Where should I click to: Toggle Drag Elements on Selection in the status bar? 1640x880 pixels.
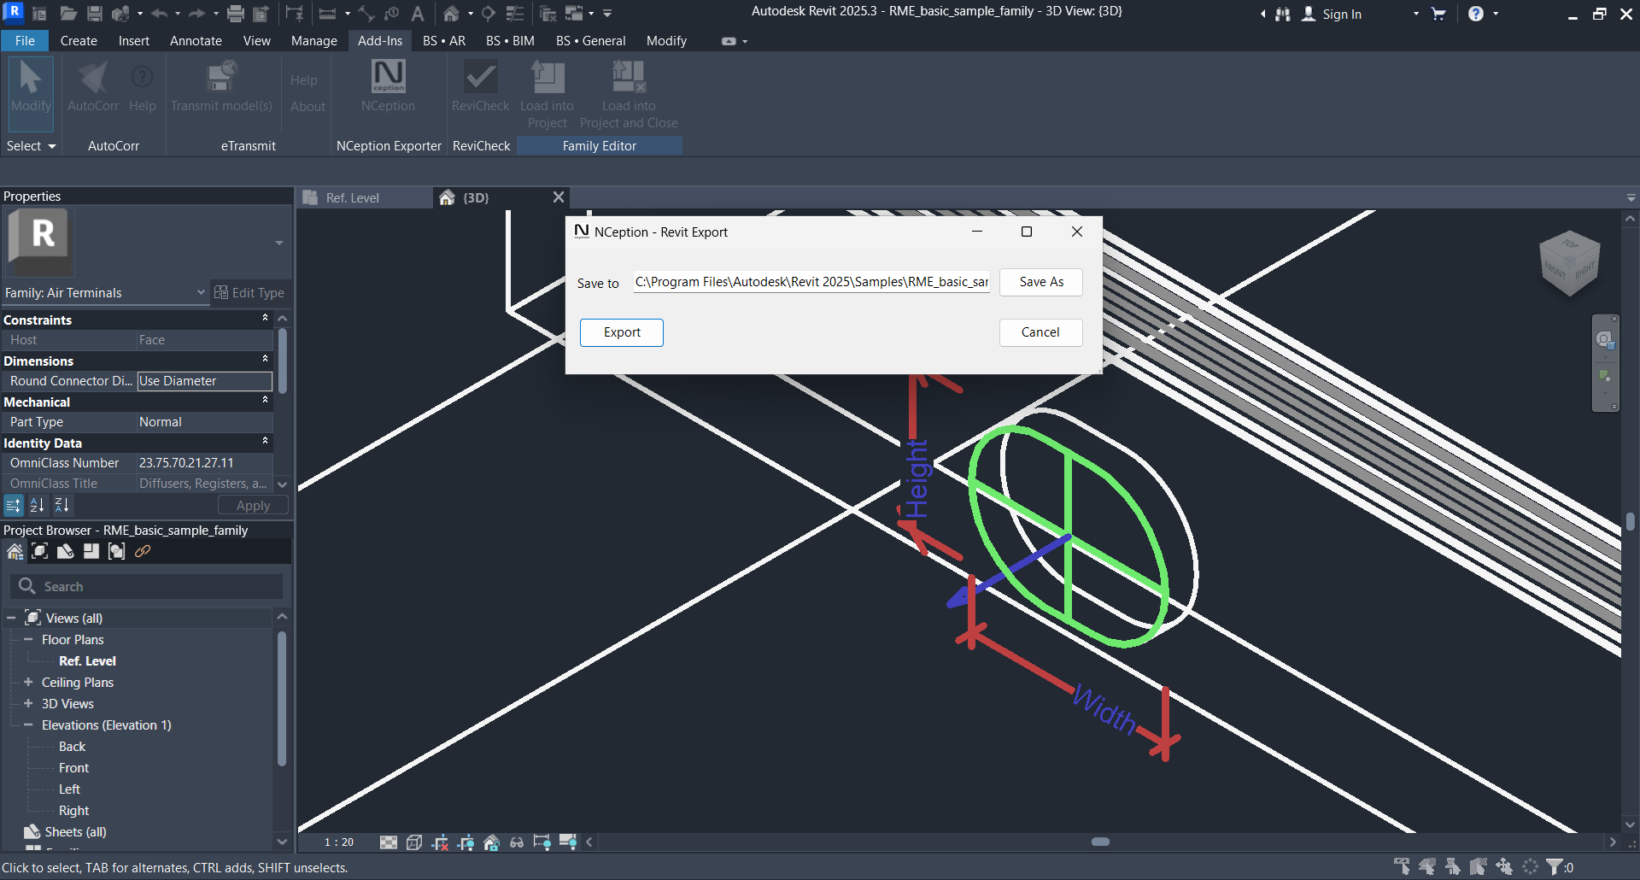pyautogui.click(x=1504, y=866)
